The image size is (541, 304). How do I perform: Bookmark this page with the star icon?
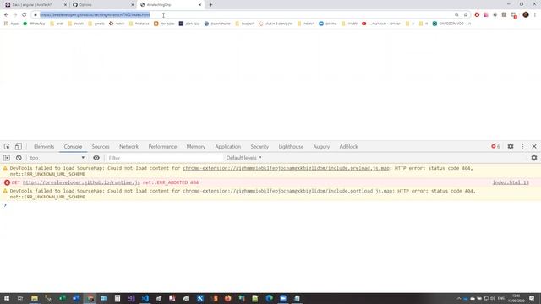(x=466, y=15)
